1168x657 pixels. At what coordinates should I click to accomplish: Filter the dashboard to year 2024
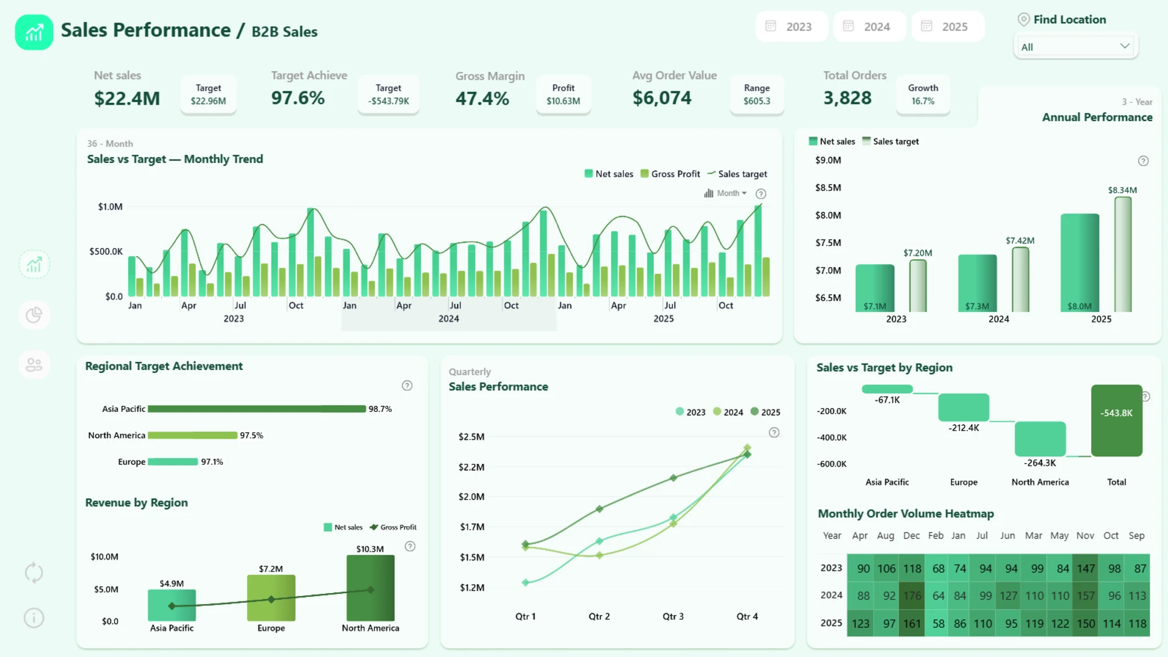(x=869, y=26)
